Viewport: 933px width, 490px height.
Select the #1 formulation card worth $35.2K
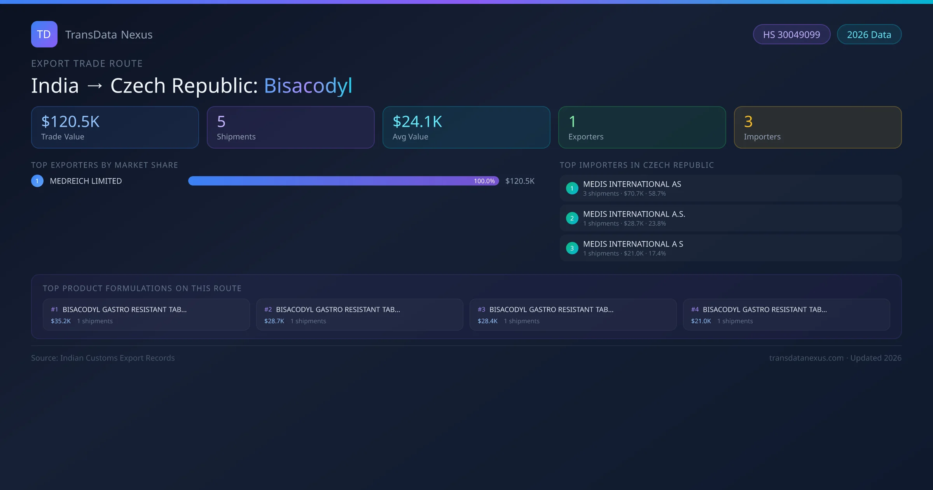(x=146, y=315)
